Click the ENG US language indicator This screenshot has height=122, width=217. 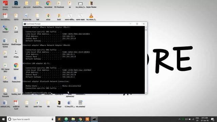point(197,119)
